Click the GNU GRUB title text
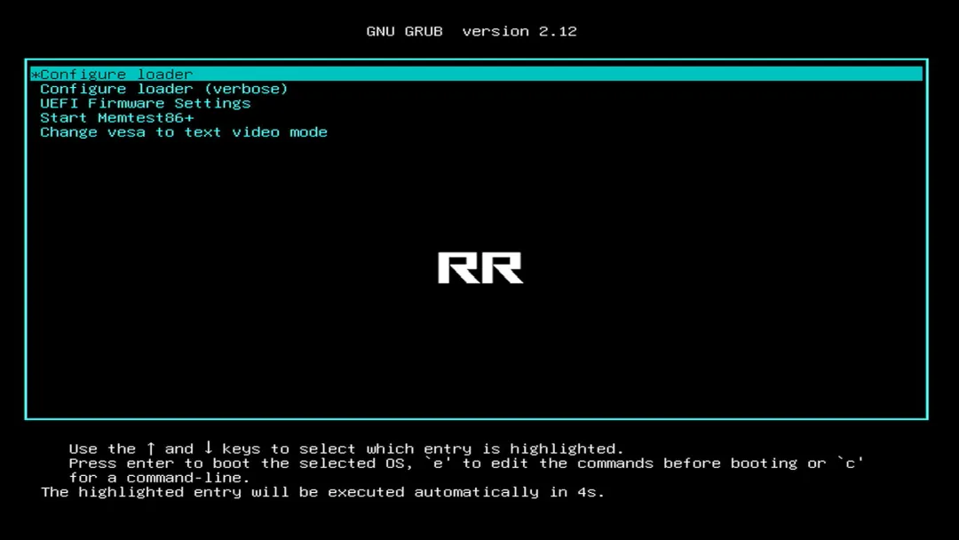This screenshot has height=540, width=959. click(x=405, y=31)
